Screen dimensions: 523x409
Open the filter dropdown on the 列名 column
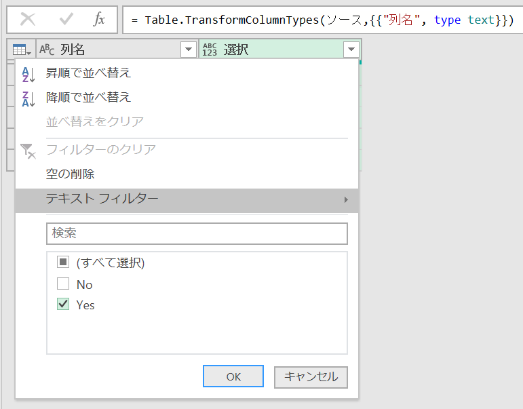(189, 50)
